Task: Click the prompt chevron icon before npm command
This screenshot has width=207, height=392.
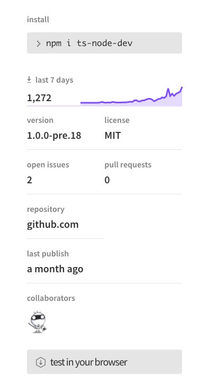Action: (39, 44)
